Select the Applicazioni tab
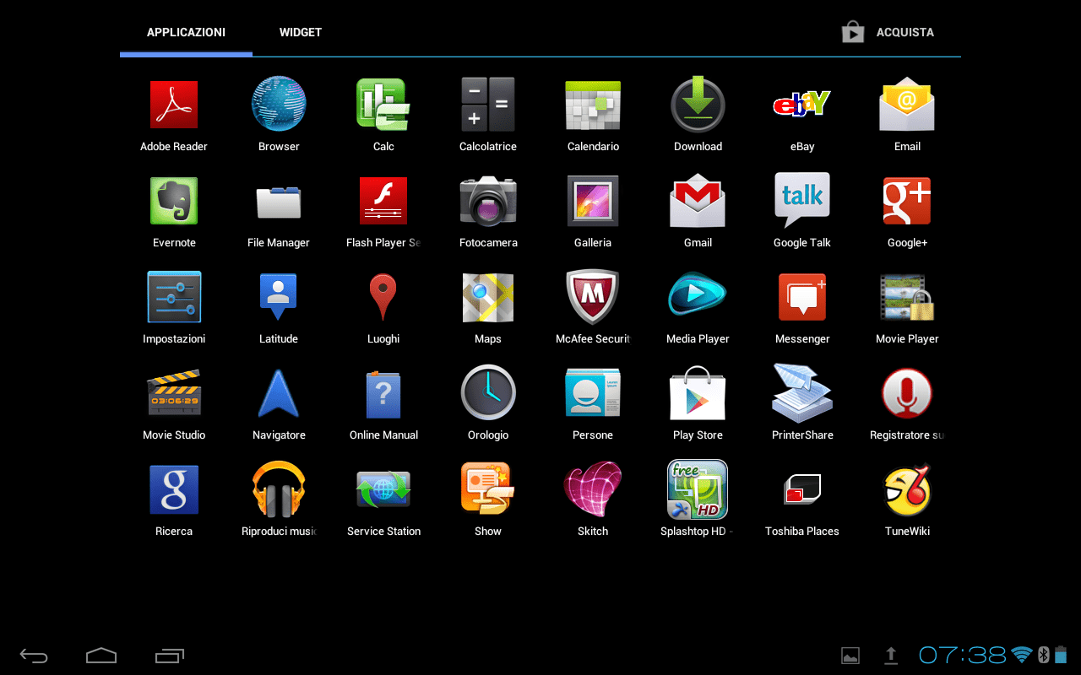1081x675 pixels. [x=186, y=32]
